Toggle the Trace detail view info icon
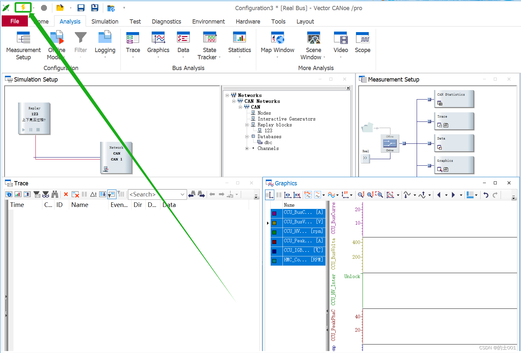The height and width of the screenshot is (353, 521). 9,194
